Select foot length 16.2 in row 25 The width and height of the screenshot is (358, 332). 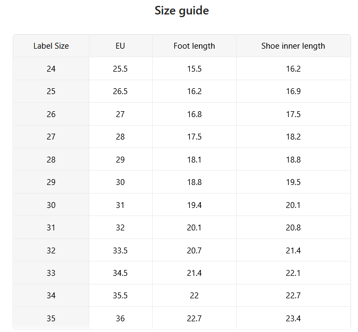click(194, 91)
